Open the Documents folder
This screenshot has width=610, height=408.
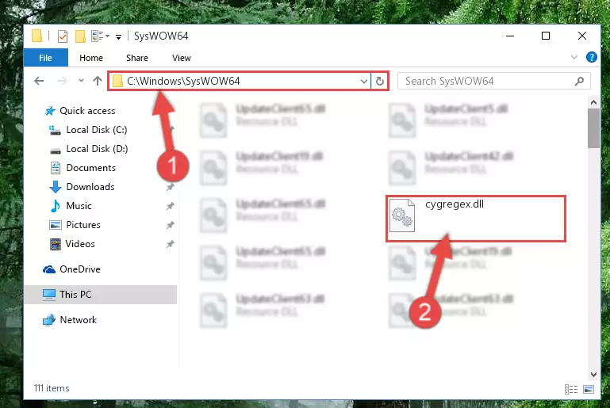pyautogui.click(x=90, y=168)
